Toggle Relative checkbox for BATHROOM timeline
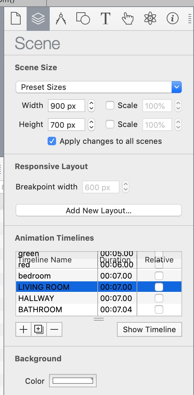 pyautogui.click(x=159, y=309)
